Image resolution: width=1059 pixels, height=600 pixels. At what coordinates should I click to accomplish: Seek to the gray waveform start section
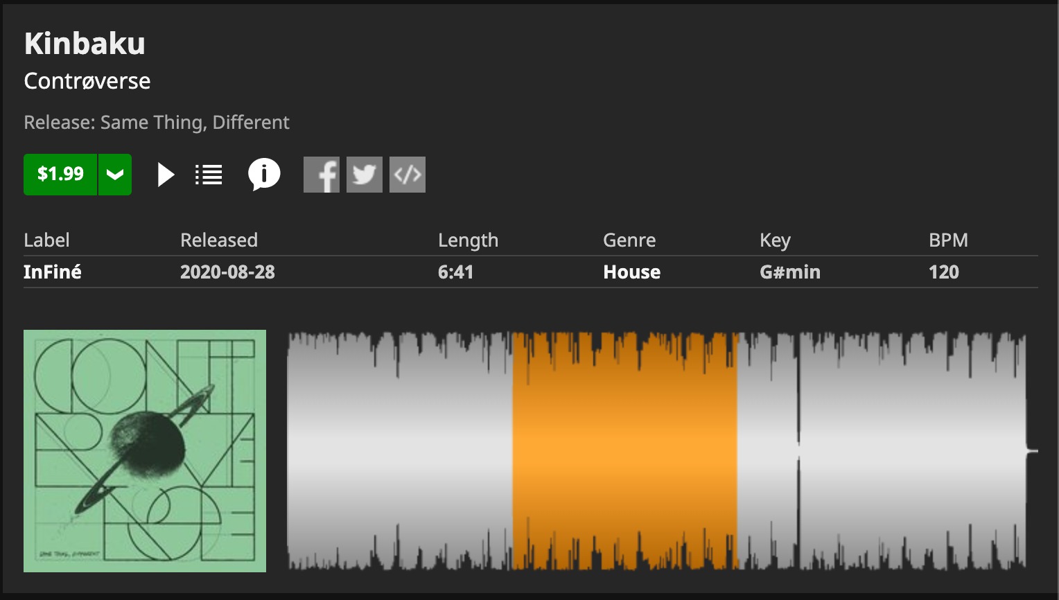399,451
